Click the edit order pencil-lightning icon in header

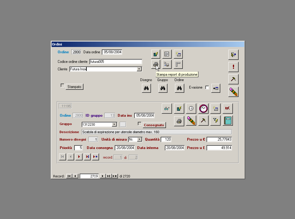tap(155, 54)
